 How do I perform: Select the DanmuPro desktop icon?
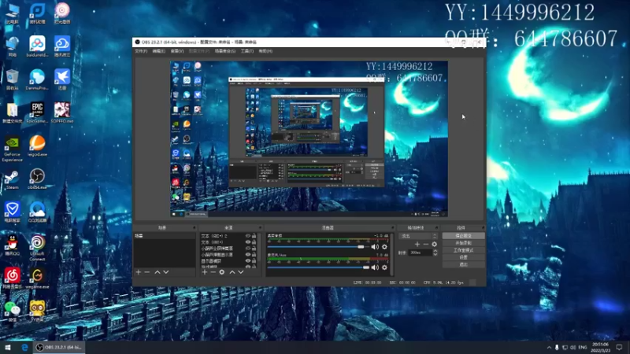click(x=37, y=79)
